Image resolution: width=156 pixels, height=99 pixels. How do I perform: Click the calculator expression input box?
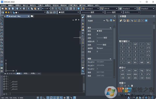tap(135, 37)
